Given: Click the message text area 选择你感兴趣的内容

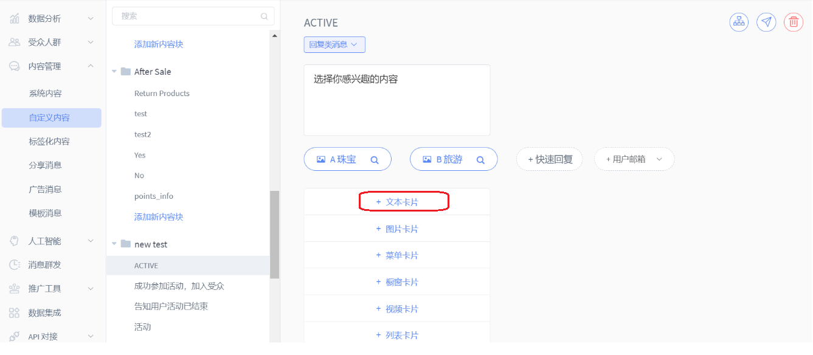Looking at the screenshot, I should (397, 100).
